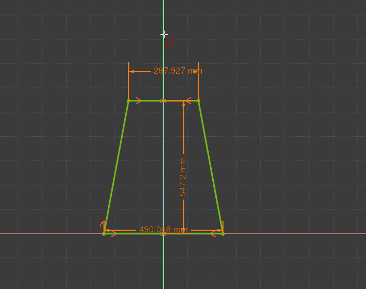The width and height of the screenshot is (366, 289).
Task: Click the right arrowhead of the 490.088 mm dimension
Action: (x=219, y=230)
